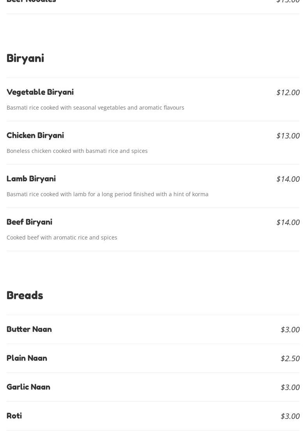Click the Roti $3.00 price
This screenshot has width=306, height=431.
point(290,416)
